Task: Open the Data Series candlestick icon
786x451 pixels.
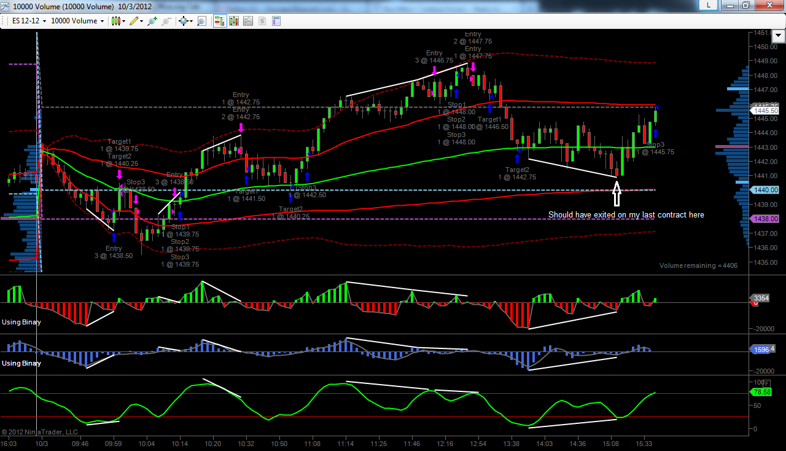Action: point(234,21)
